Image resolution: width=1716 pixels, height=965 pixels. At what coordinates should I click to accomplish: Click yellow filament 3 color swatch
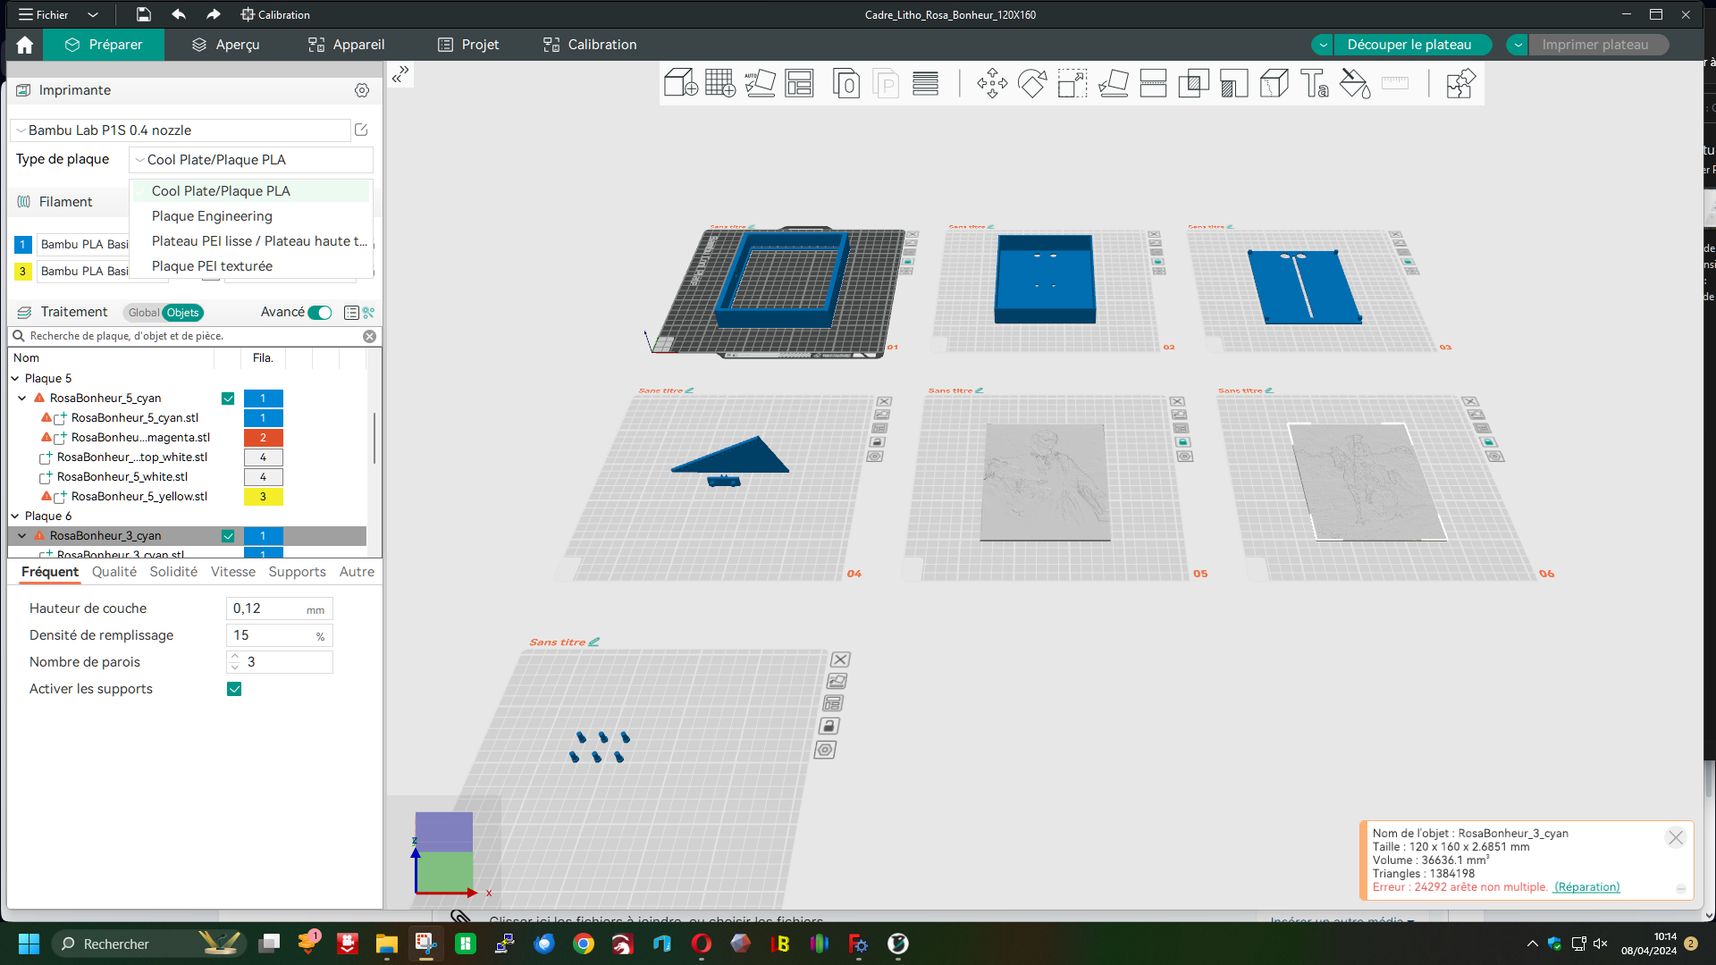click(22, 271)
